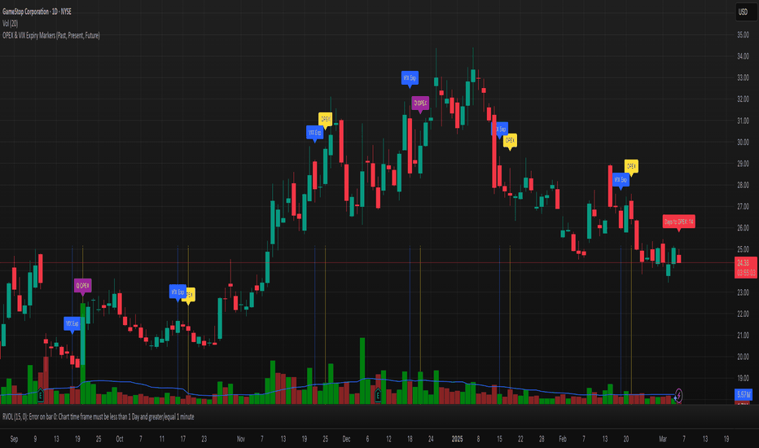Click the October VIX Exp marker
The image size is (759, 448).
click(178, 292)
